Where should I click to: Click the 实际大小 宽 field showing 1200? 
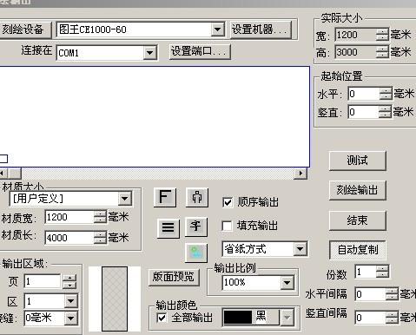(x=356, y=35)
